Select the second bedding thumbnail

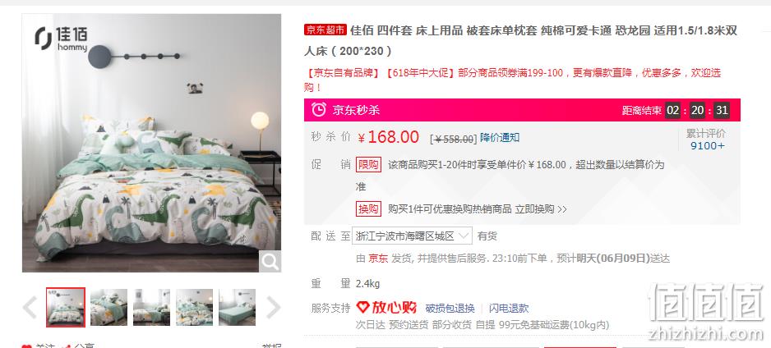tap(108, 307)
